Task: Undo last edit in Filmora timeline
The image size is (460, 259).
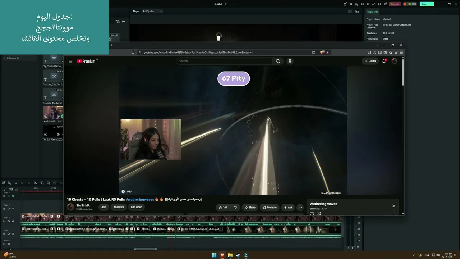Action: click(x=16, y=183)
